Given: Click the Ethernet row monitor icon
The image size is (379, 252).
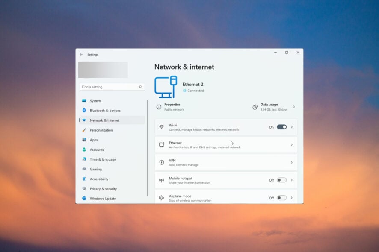Looking at the screenshot, I should tap(162, 145).
